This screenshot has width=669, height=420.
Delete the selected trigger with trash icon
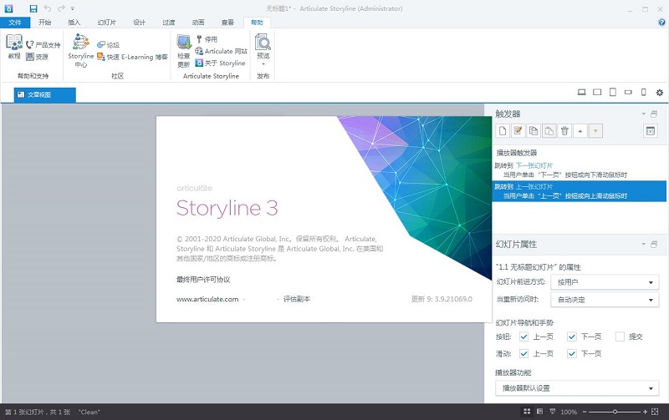click(x=564, y=130)
